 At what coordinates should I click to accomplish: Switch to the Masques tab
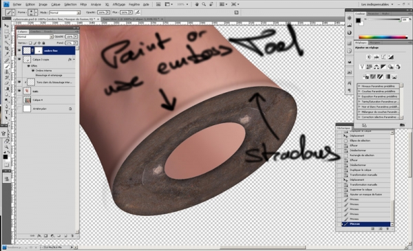374,43
